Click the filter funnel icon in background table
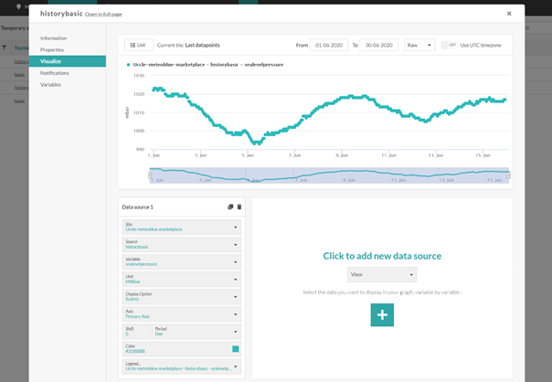Screen dimensions: 552x382 tap(5, 48)
